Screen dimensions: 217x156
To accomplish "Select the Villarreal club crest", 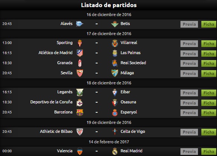I will 115,43.
